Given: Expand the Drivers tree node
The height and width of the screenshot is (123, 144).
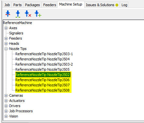Looking at the screenshot, I should [x=6, y=106].
